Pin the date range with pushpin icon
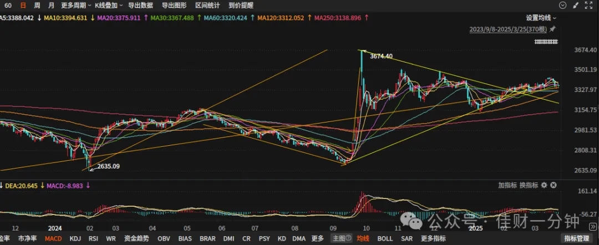The image size is (599, 245). (x=552, y=29)
